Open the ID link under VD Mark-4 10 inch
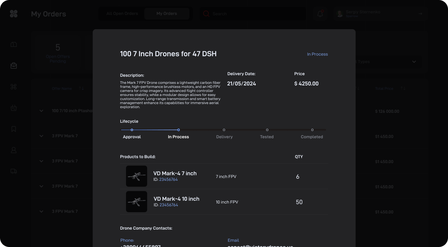This screenshot has height=247, width=448. point(169,205)
